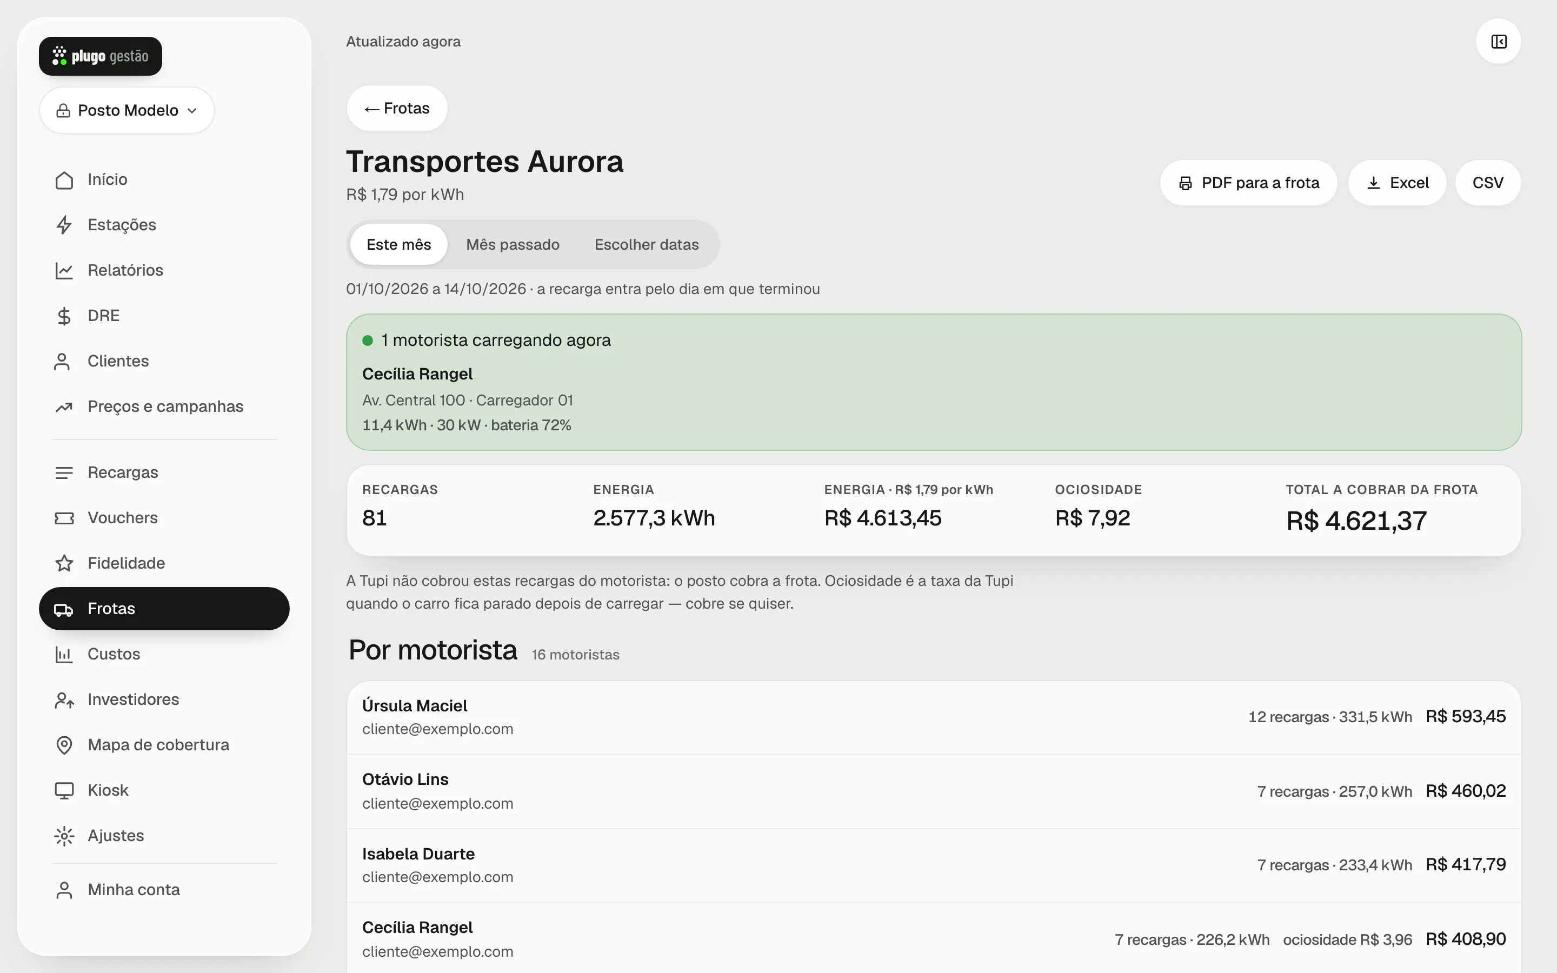Click the Atualizado agora status text

(403, 42)
